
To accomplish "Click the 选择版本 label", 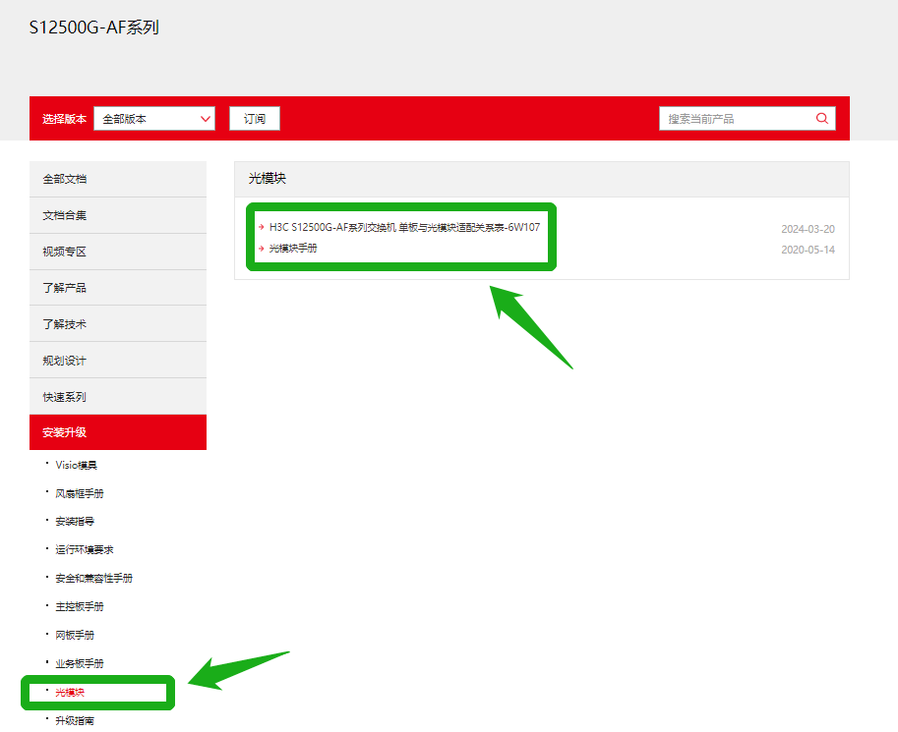I will click(64, 119).
